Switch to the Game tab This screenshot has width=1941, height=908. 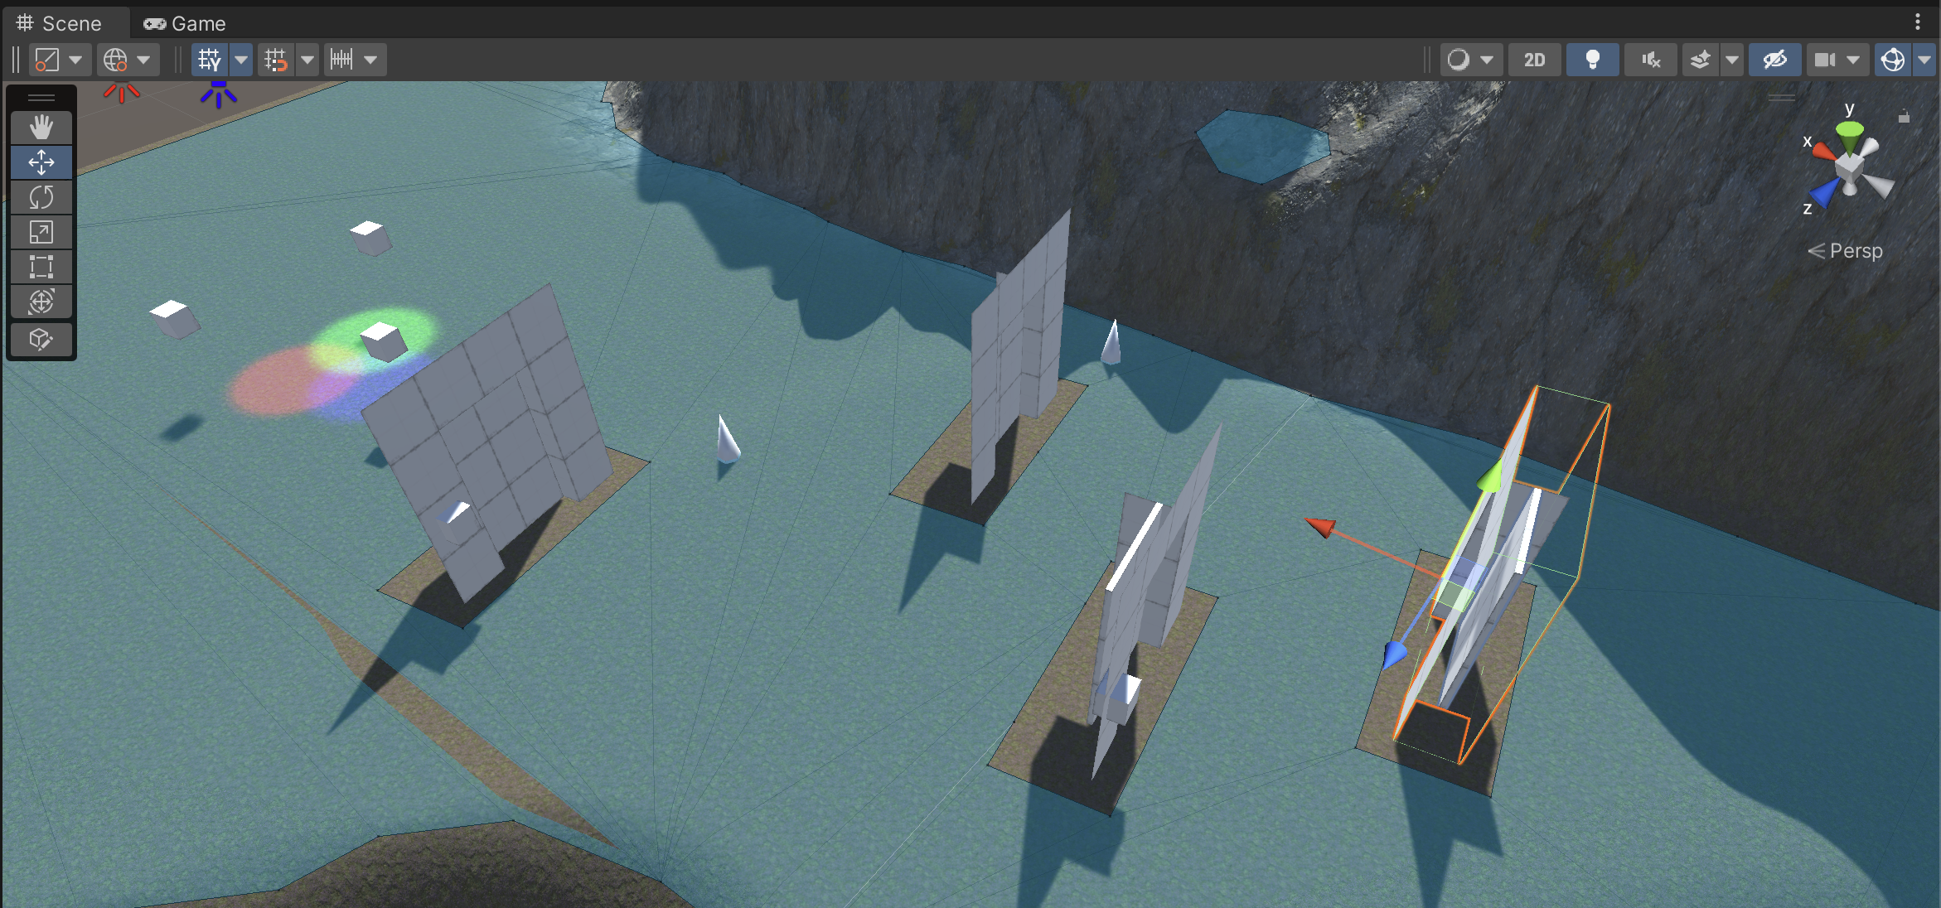tap(185, 23)
